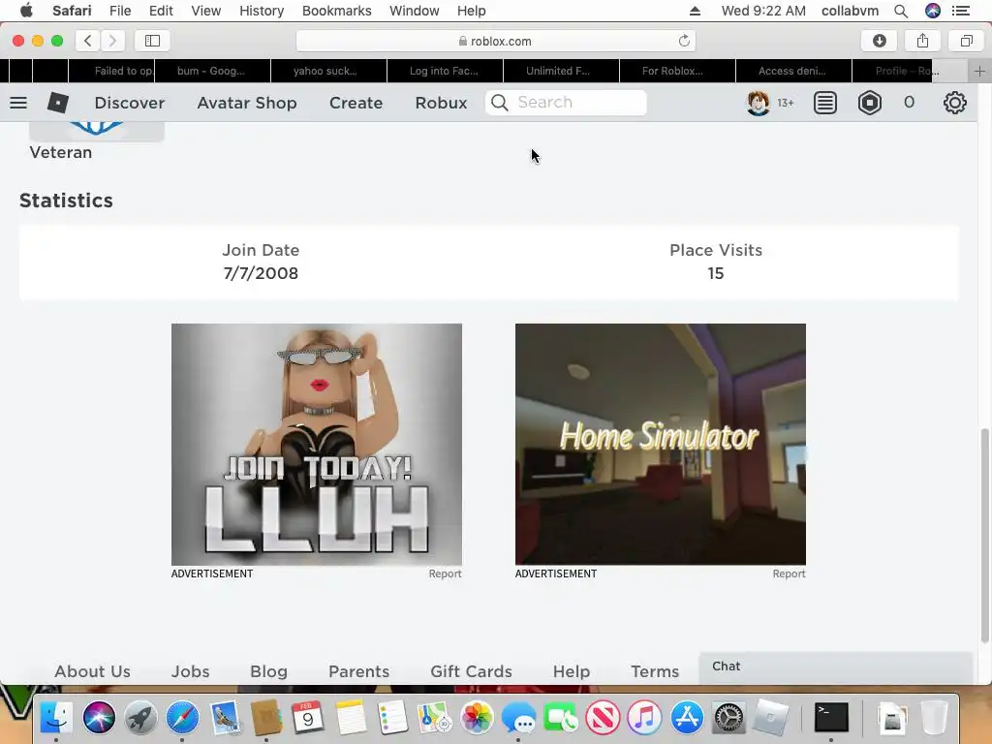Open Photos app in the Dock
This screenshot has height=744, width=992.
pos(477,718)
